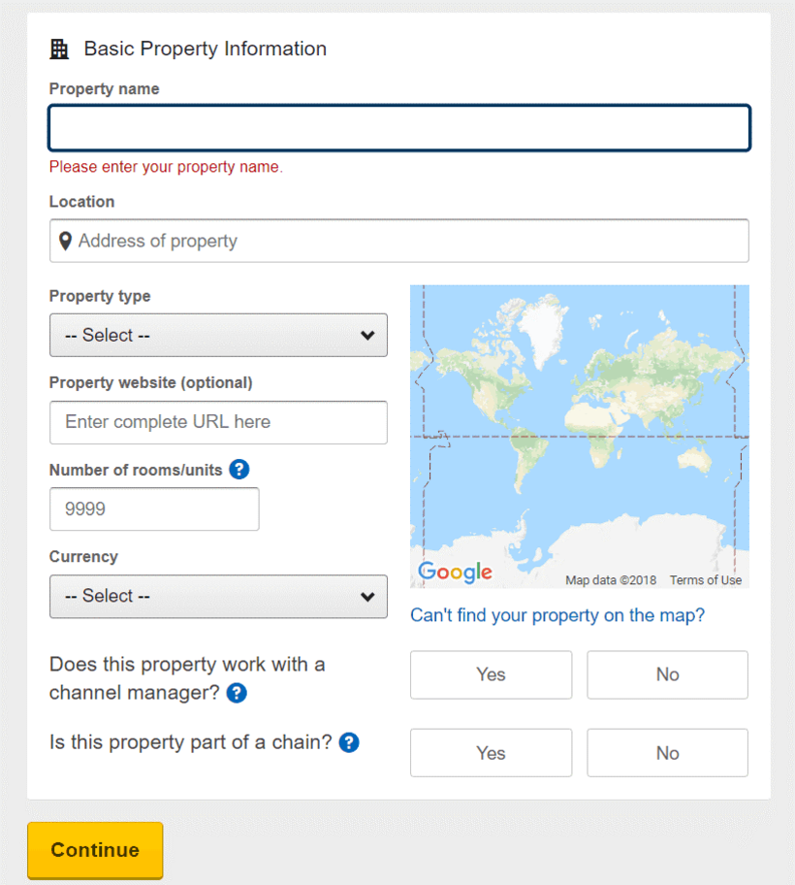The height and width of the screenshot is (885, 795).
Task: Expand the Currency dropdown
Action: [218, 596]
